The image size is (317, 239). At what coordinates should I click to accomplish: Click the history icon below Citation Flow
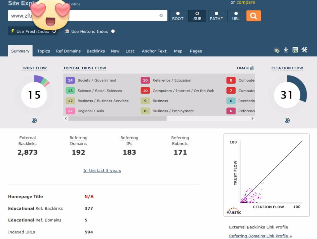[x=287, y=120]
